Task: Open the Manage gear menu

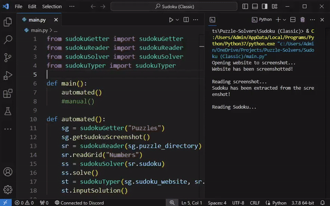Action: coord(8,190)
